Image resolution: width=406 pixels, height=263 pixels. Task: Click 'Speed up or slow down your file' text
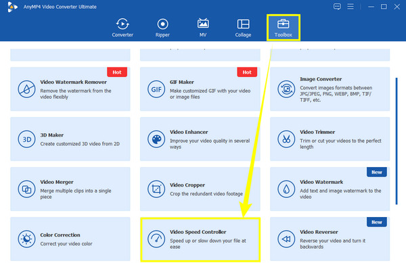(208, 243)
